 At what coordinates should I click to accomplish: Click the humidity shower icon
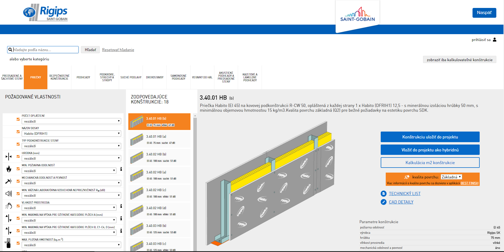click(x=9, y=206)
